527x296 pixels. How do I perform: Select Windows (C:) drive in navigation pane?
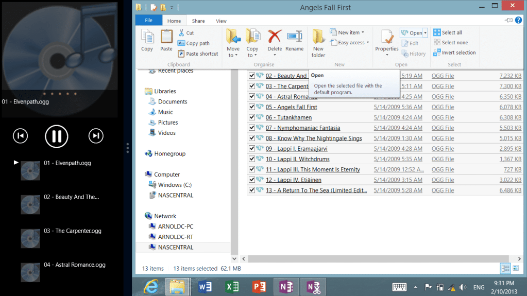click(170, 185)
